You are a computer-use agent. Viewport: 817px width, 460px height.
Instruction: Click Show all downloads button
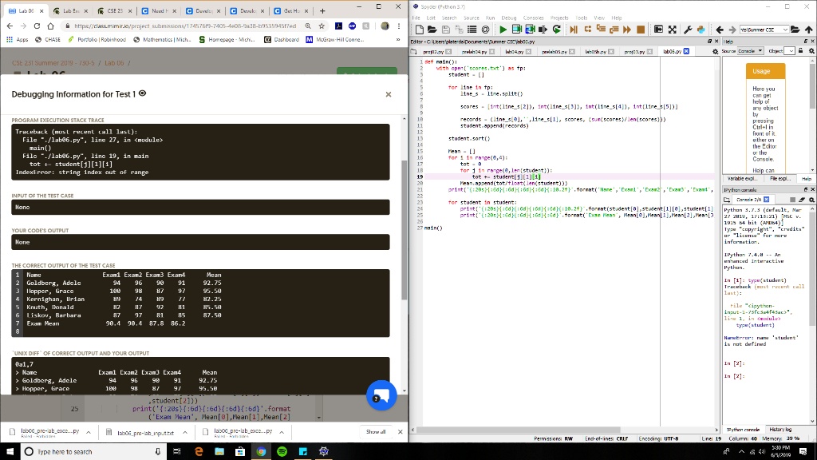click(x=376, y=432)
